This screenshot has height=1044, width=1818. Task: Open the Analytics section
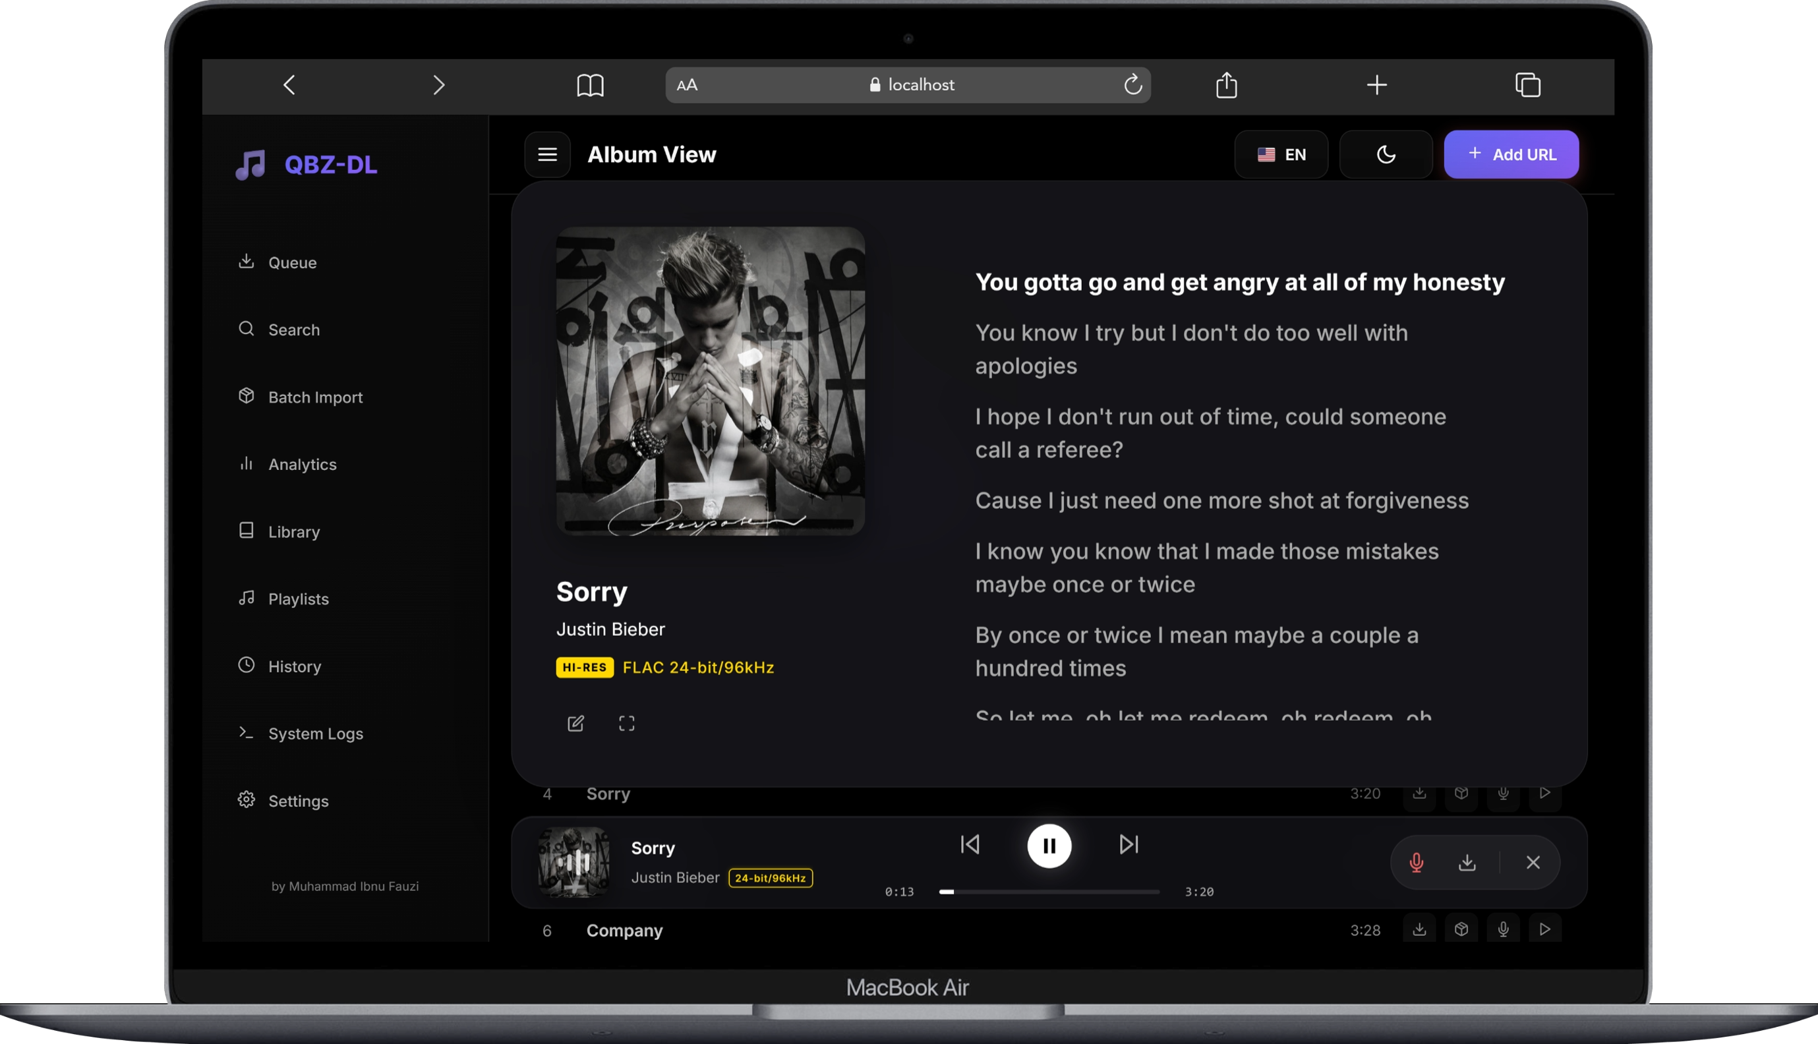(287, 465)
